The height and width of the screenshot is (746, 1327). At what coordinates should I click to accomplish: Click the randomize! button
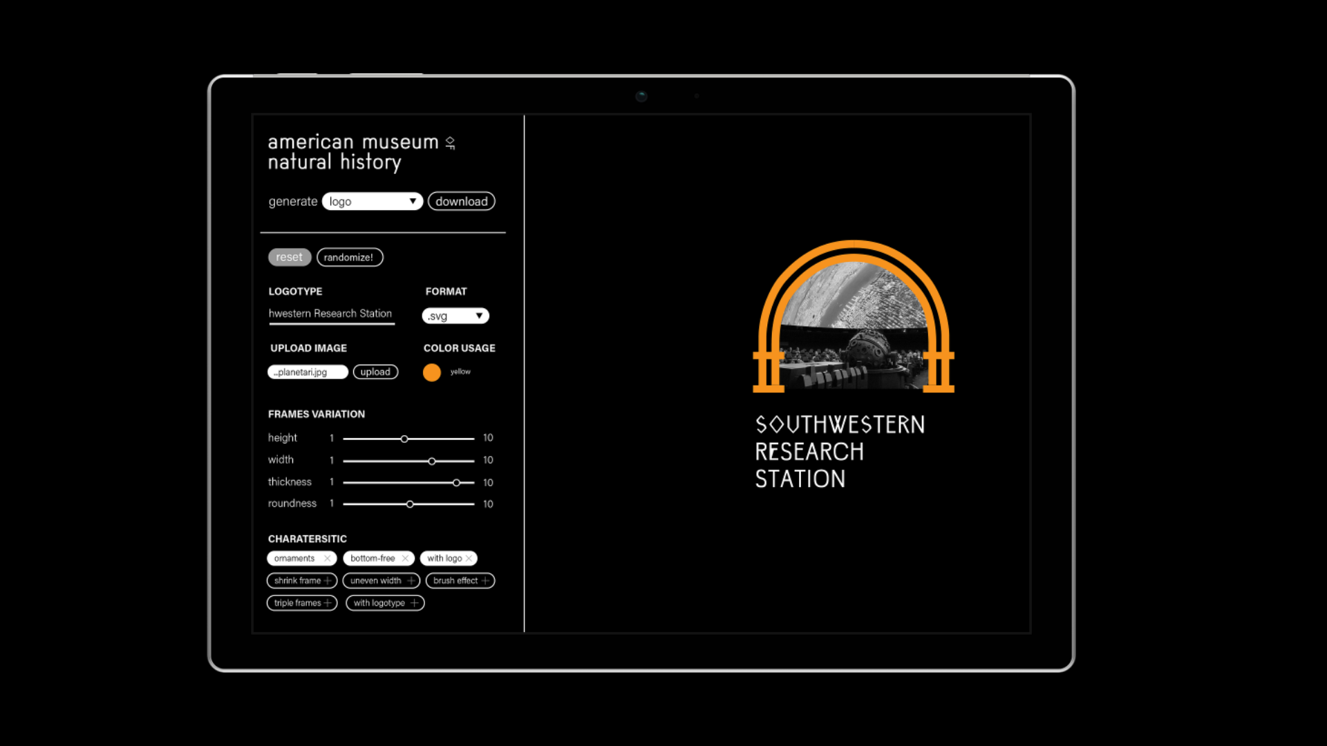[x=349, y=258]
